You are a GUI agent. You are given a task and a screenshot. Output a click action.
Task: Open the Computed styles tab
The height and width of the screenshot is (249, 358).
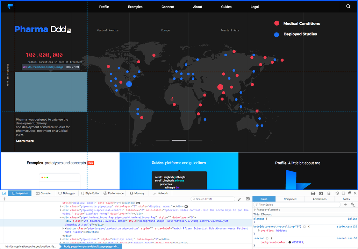click(x=290, y=199)
